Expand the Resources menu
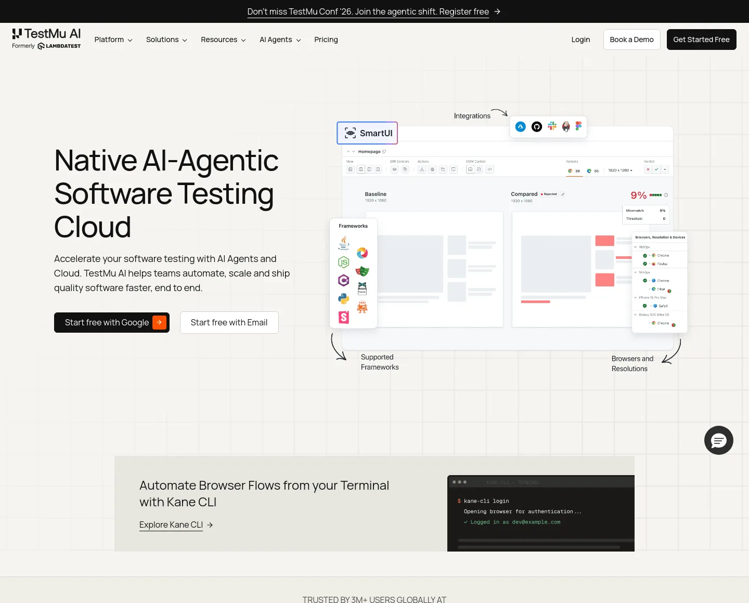Image resolution: width=749 pixels, height=603 pixels. pos(223,40)
